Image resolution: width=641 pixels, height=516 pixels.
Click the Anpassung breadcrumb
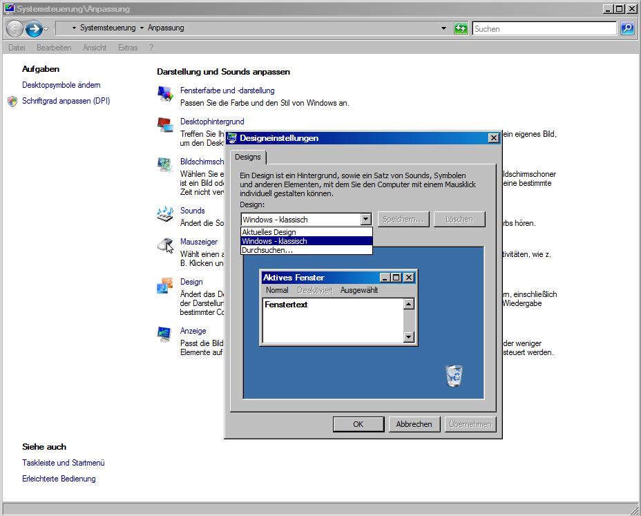point(166,28)
